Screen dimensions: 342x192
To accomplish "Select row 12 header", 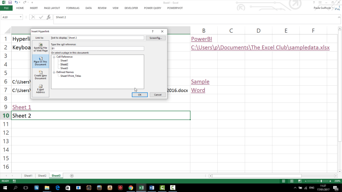I will pos(6,133).
